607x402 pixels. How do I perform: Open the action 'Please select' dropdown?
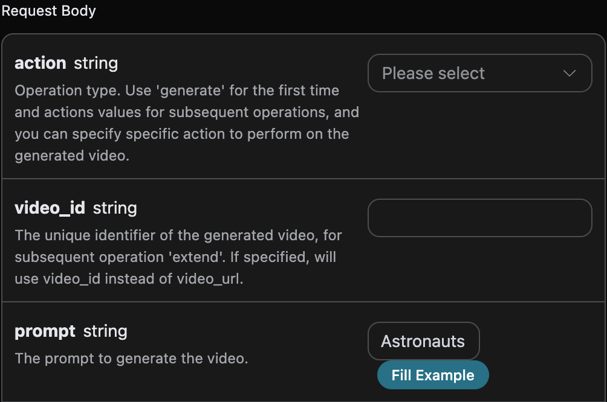coord(479,73)
